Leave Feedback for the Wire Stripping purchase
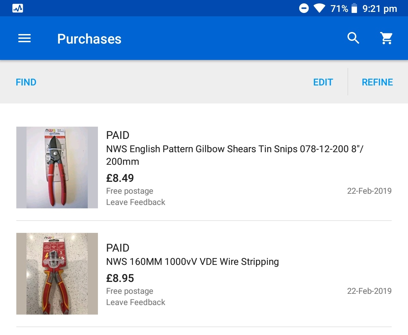 [136, 302]
